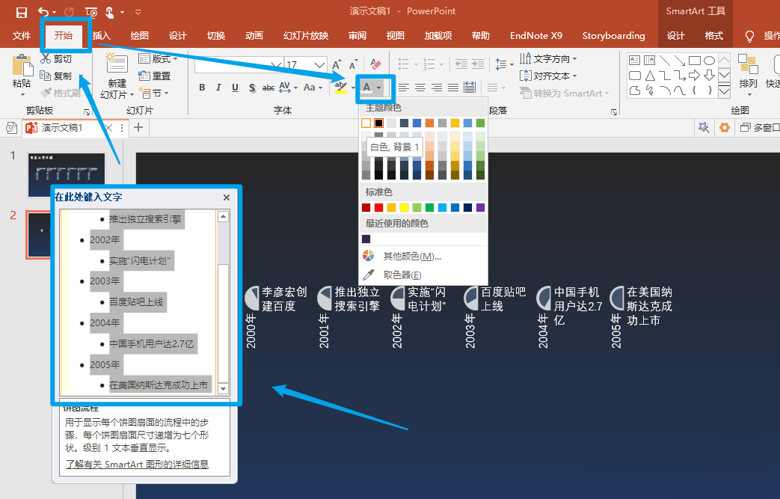Toggle text Shadow effect
This screenshot has width=780, height=499.
click(x=252, y=88)
